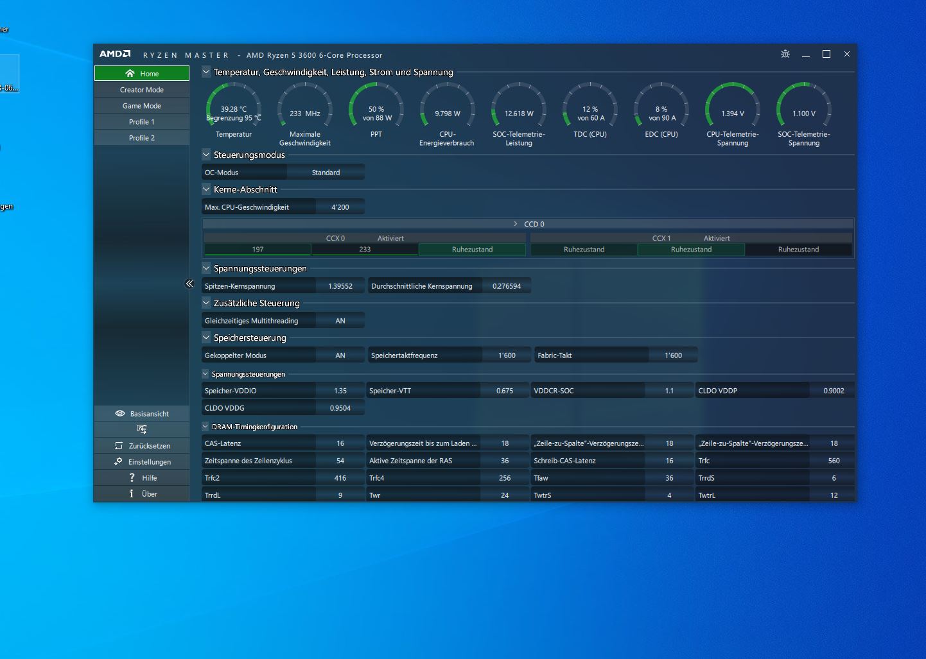926x659 pixels.
Task: Collapse memory Spannungssteuerungen subsection above Speicher-VDDIO
Action: tap(205, 373)
